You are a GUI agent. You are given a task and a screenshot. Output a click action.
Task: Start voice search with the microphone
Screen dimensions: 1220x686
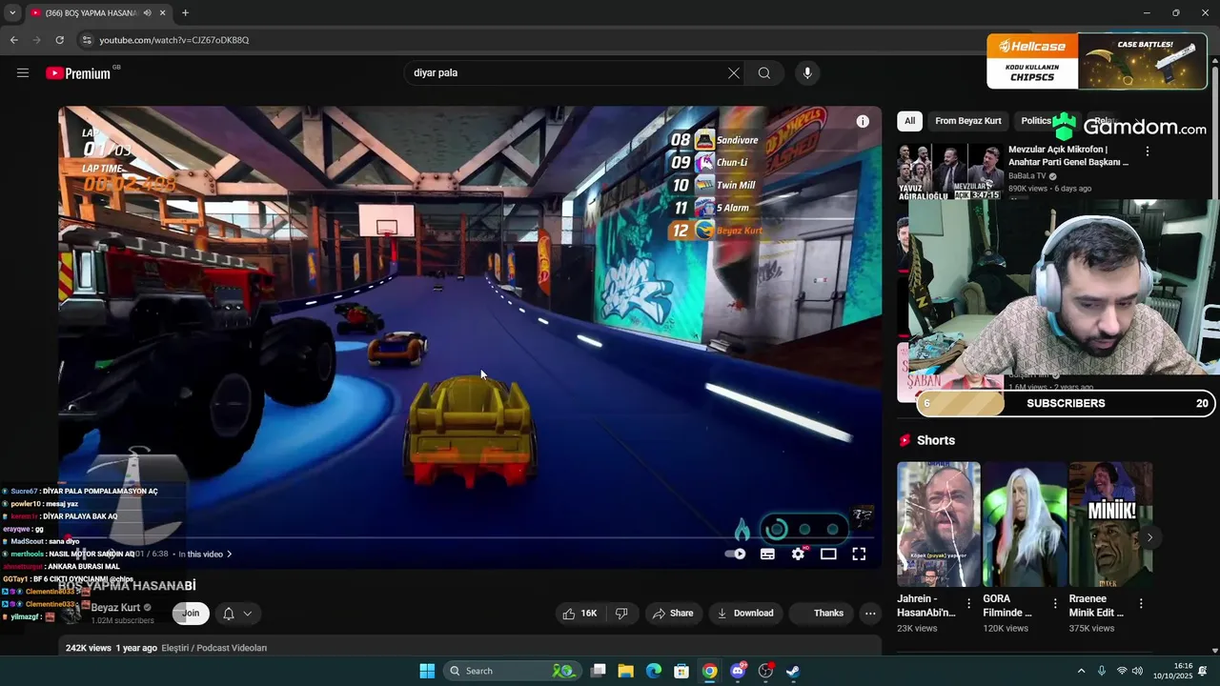pyautogui.click(x=807, y=73)
